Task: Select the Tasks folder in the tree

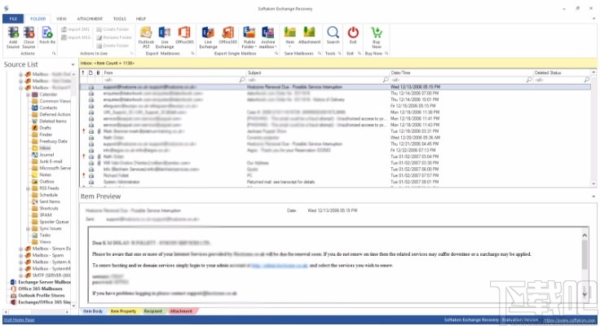Action: point(45,235)
